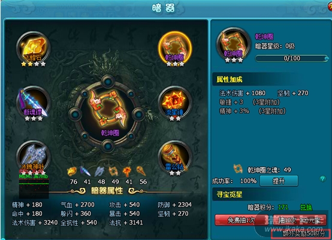Select the 流星锤 meteor hammer icon

coord(175,102)
